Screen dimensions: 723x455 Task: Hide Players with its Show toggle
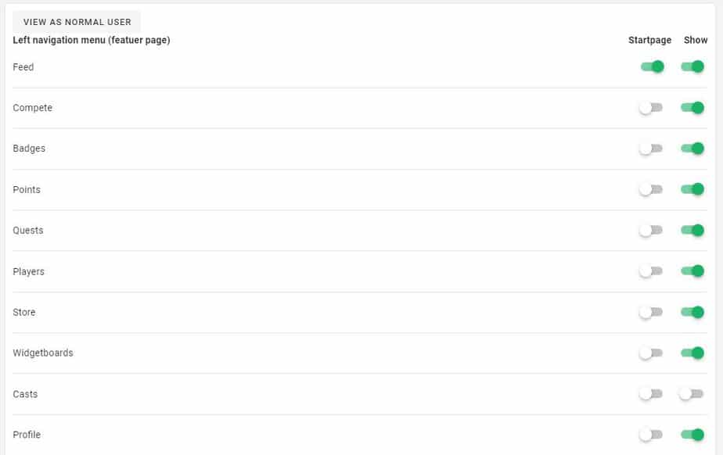(692, 271)
